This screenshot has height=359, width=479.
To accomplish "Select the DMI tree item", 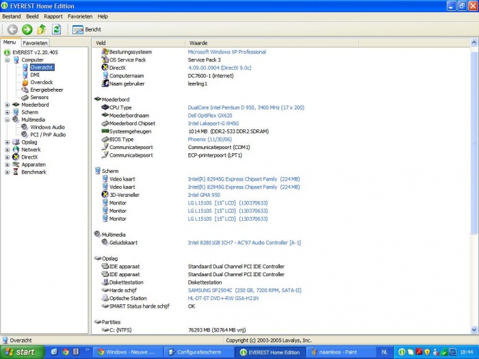I will tap(35, 75).
